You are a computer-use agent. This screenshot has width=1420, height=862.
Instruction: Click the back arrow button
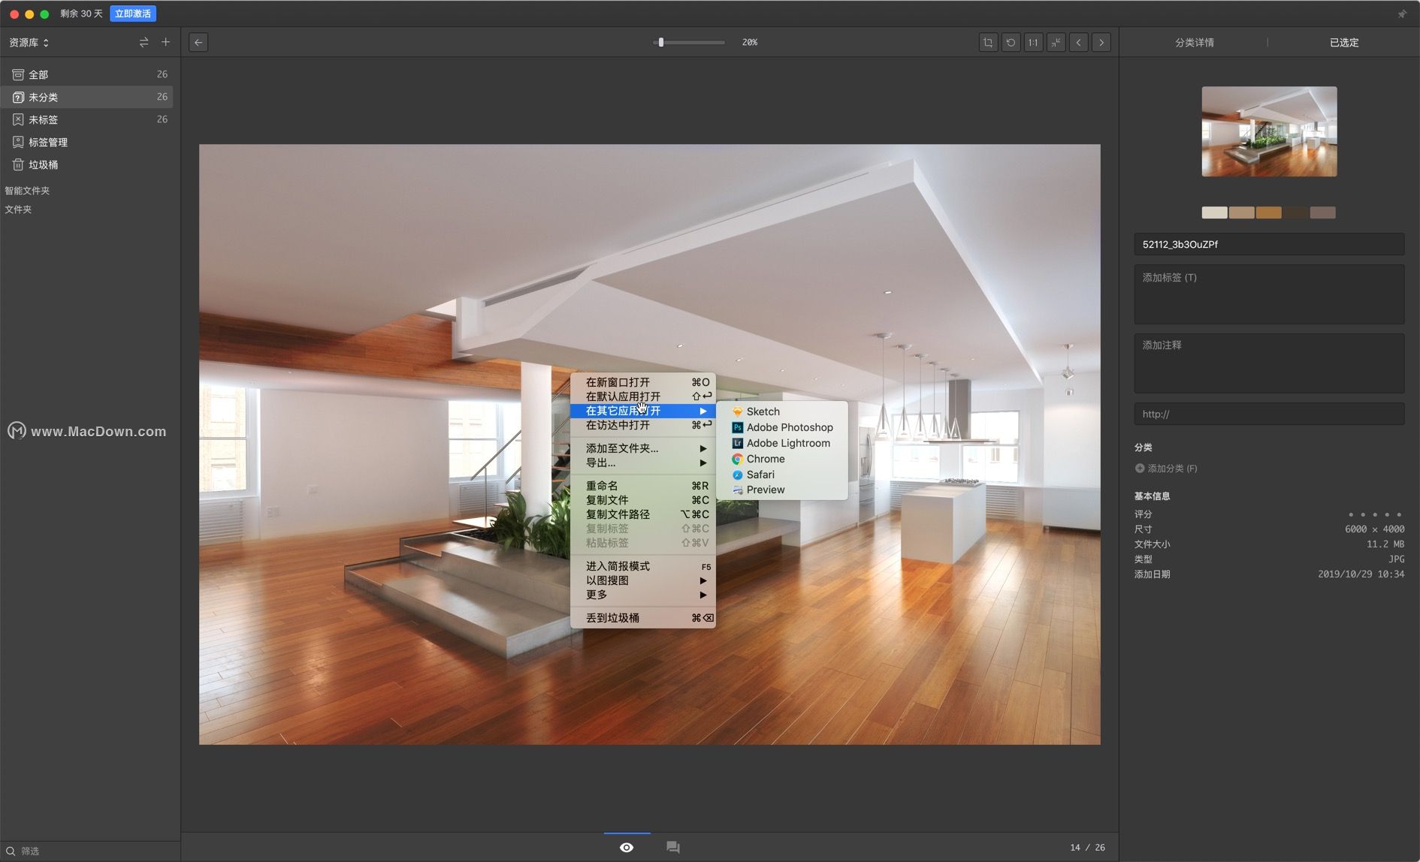(198, 43)
